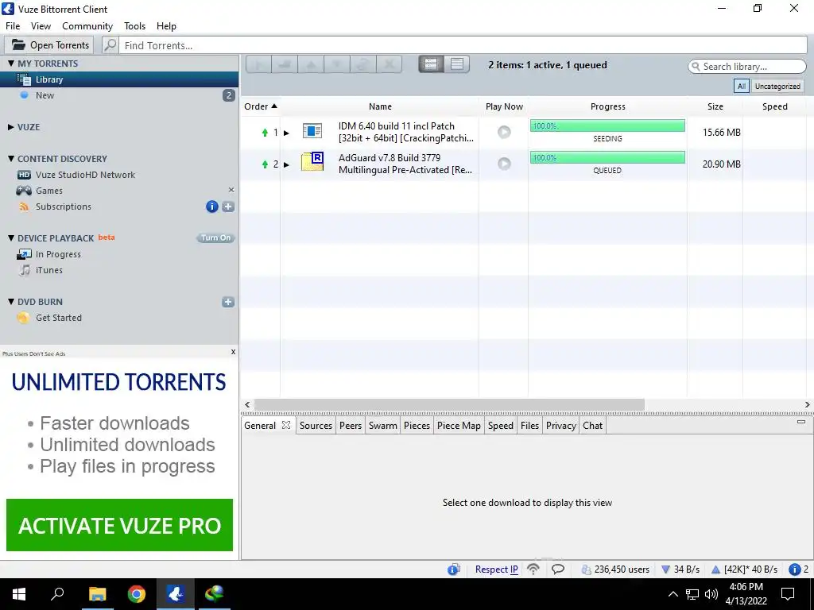Close the ad panel
Viewport: 814px width, 610px height.
pyautogui.click(x=233, y=352)
